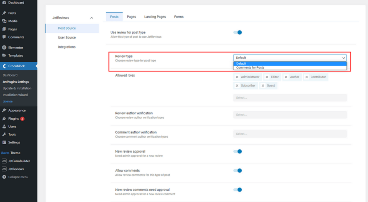Click the Comments bubble icon
The image size is (368, 202).
pos(4,37)
